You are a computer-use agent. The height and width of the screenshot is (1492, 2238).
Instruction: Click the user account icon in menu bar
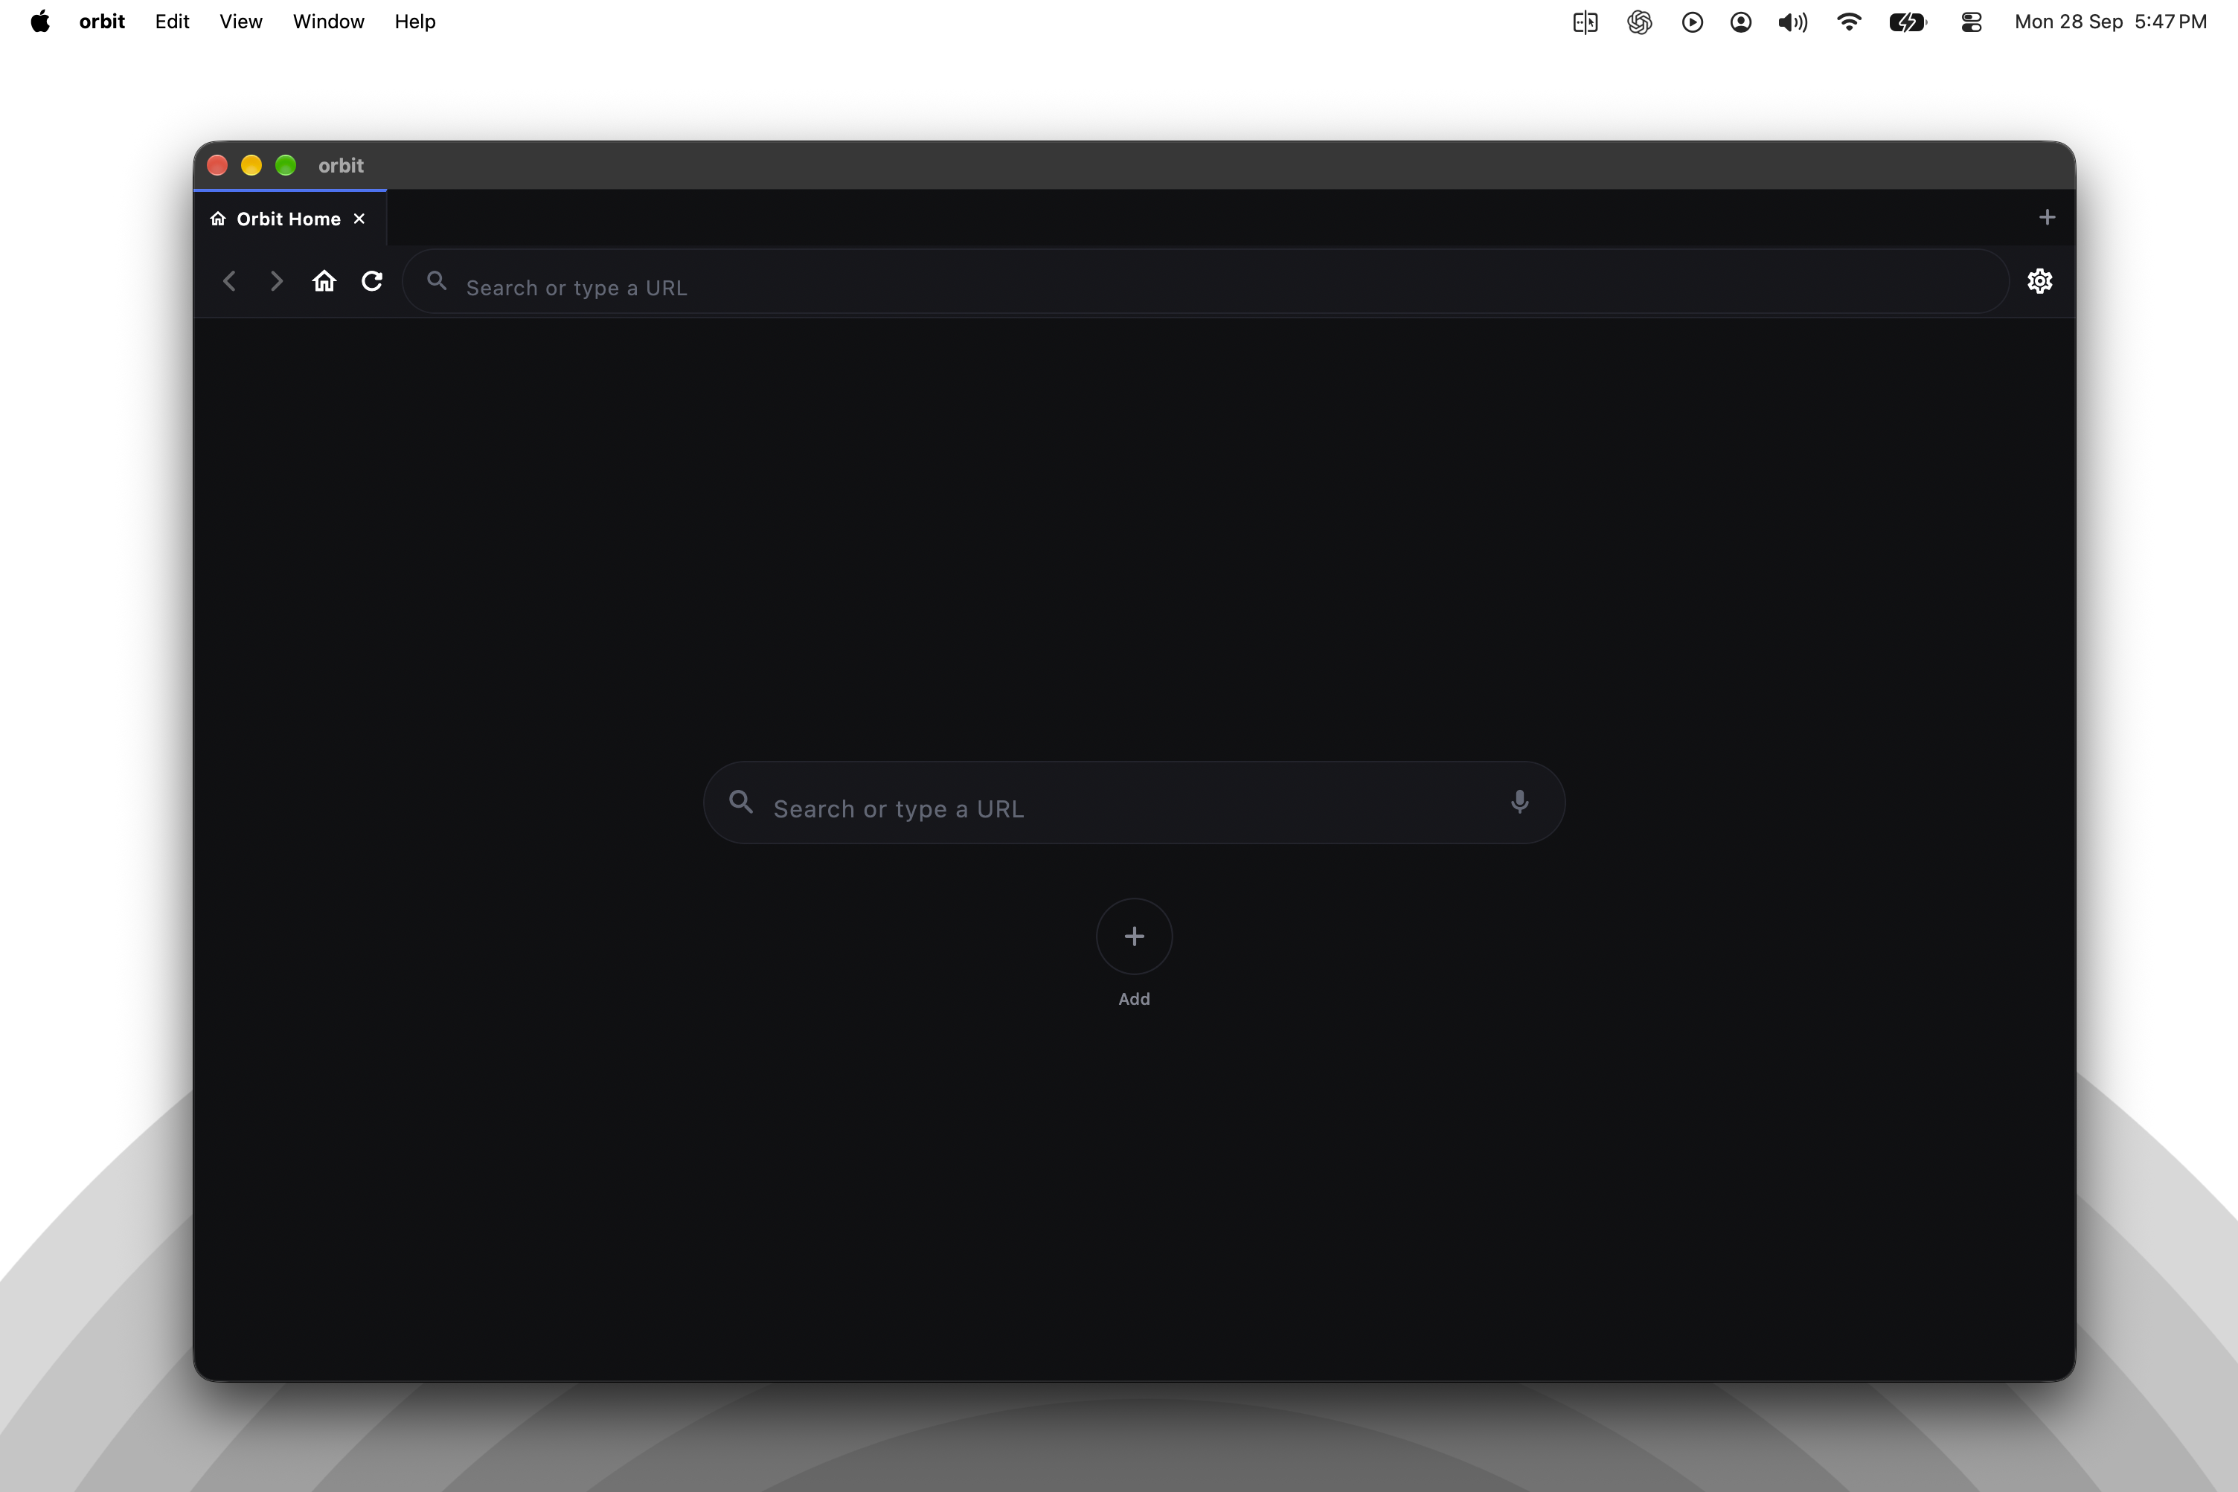coord(1740,22)
